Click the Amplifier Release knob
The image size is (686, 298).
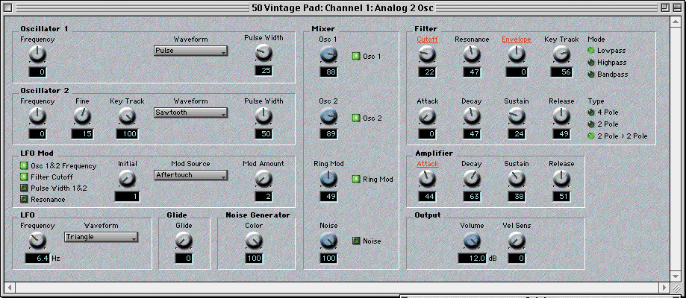click(561, 179)
